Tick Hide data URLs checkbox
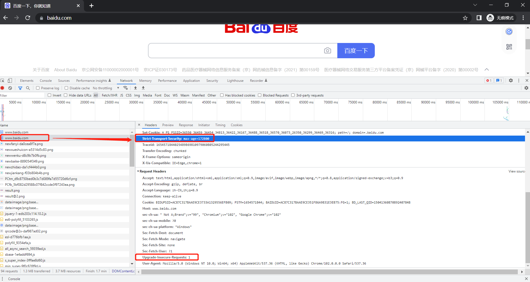The height and width of the screenshot is (282, 530). [x=66, y=95]
